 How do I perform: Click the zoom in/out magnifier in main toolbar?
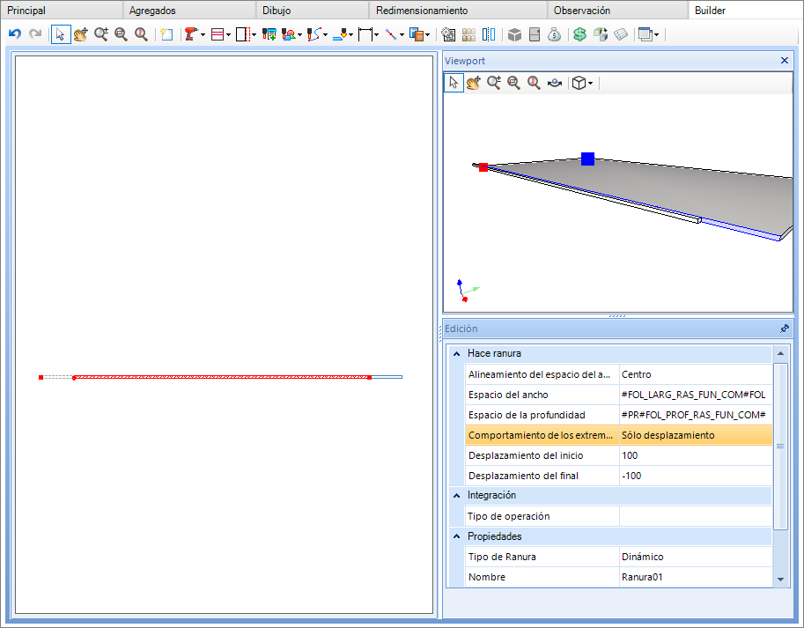point(101,34)
